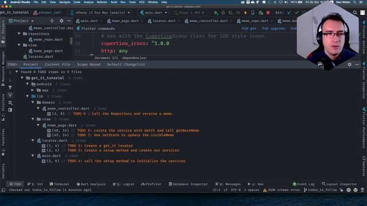The width and height of the screenshot is (367, 206).
Task: Open the Logcat tool window
Action: [124, 184]
